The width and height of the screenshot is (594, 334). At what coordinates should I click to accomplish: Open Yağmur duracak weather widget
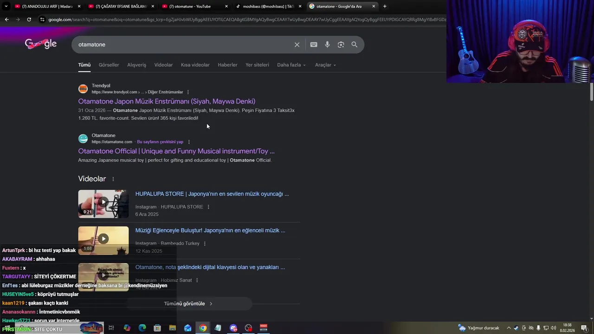tap(479, 328)
